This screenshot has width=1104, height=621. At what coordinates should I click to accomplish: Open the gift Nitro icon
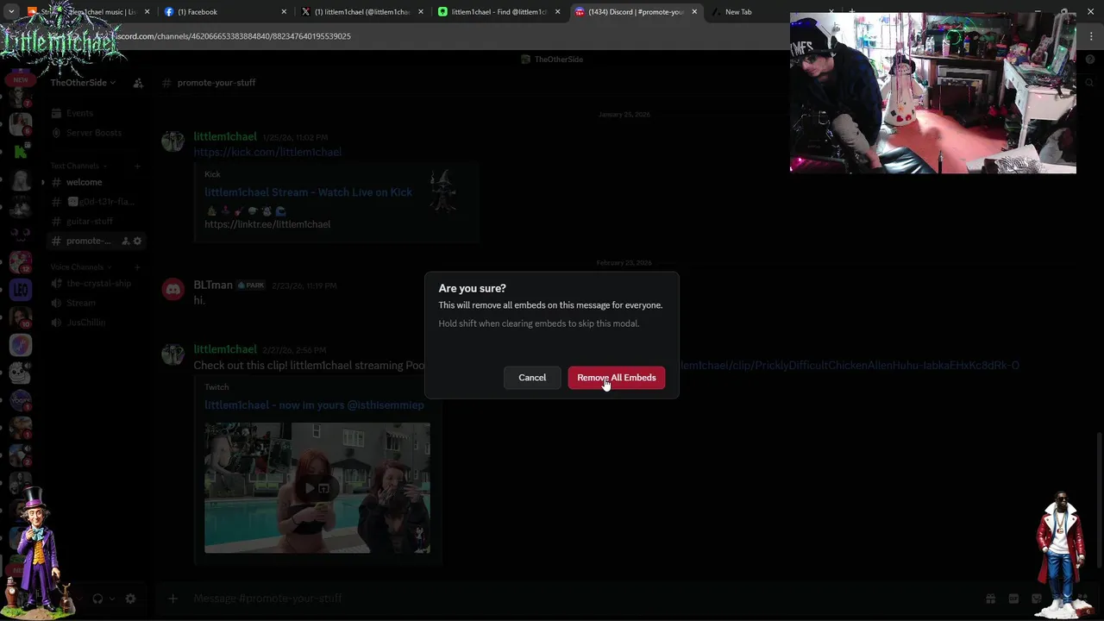990,599
